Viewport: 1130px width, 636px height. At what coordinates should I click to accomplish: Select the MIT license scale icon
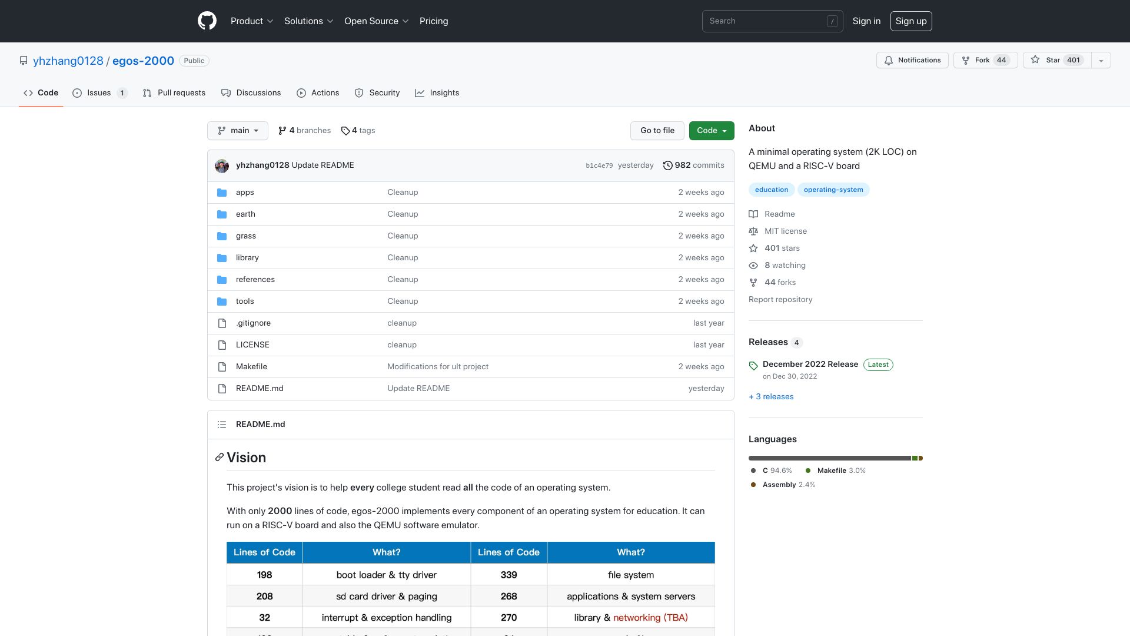(x=753, y=231)
